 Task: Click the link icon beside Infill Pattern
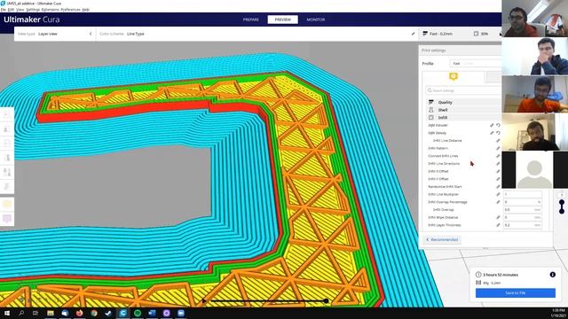point(498,148)
